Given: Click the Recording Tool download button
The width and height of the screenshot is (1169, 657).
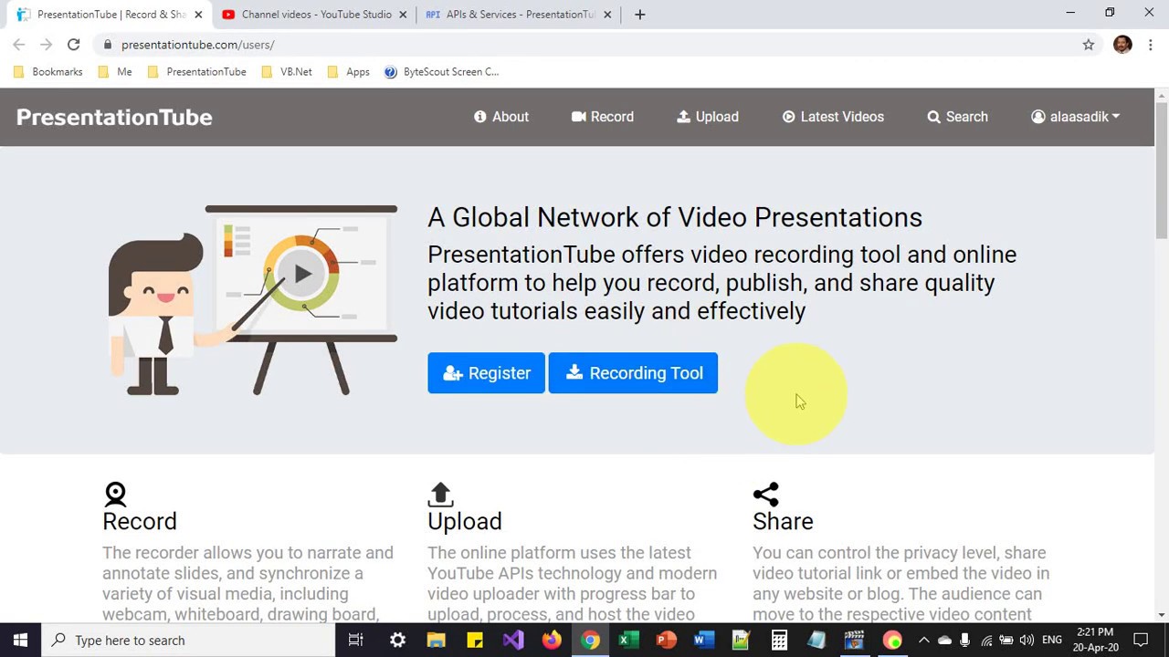Looking at the screenshot, I should 633,373.
